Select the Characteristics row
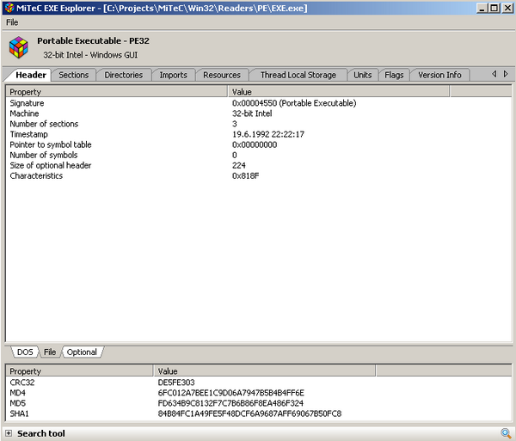This screenshot has width=516, height=441. click(258, 175)
